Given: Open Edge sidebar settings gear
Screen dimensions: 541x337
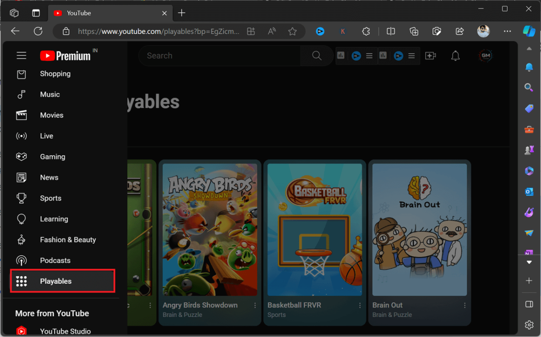Looking at the screenshot, I should point(529,325).
